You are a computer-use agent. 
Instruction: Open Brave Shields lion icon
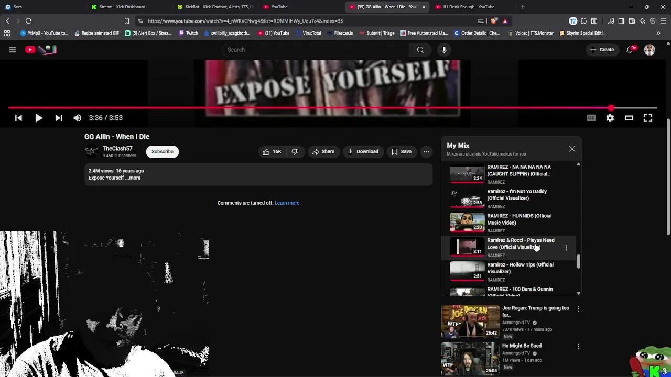[494, 21]
